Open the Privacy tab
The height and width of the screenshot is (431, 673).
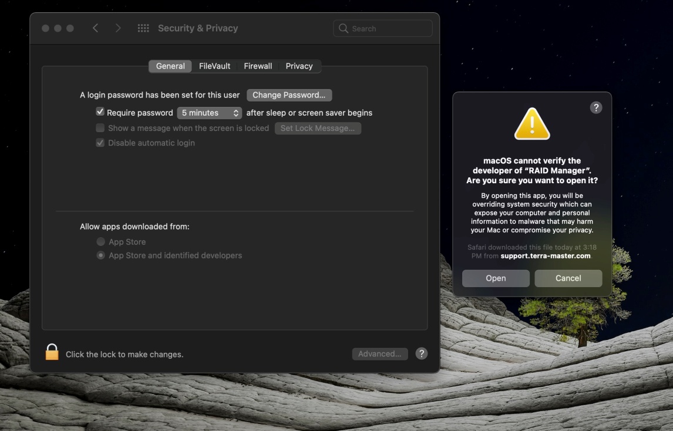pos(299,66)
